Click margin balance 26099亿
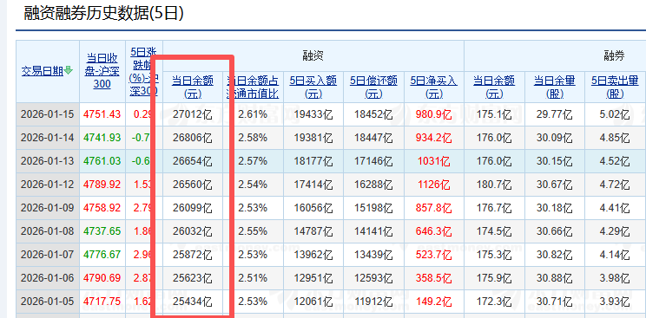Viewport: 646px width, 318px height. [x=193, y=208]
